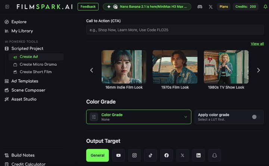Viewport: 269px width, 166px height.
Task: Choose the 1980s TV Show Look thumbnail
Action: coord(226,67)
